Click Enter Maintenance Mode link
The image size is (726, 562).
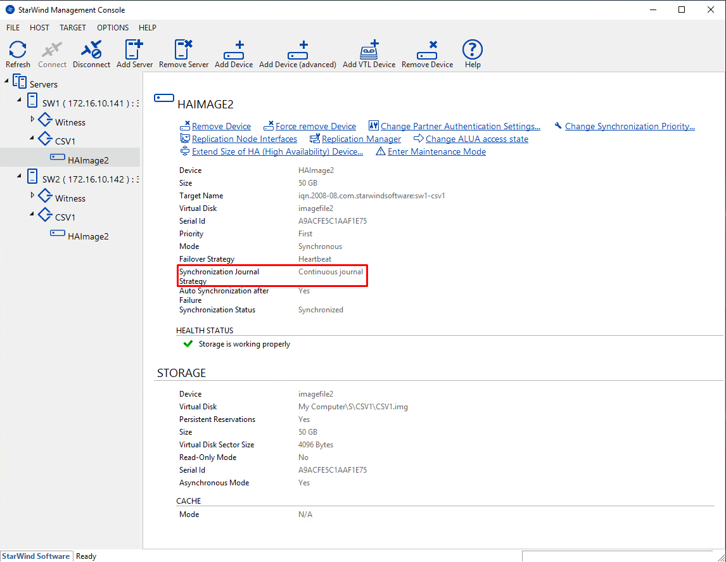436,152
